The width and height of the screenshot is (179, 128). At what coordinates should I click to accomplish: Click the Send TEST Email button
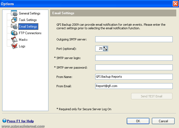pyautogui.click(x=152, y=96)
